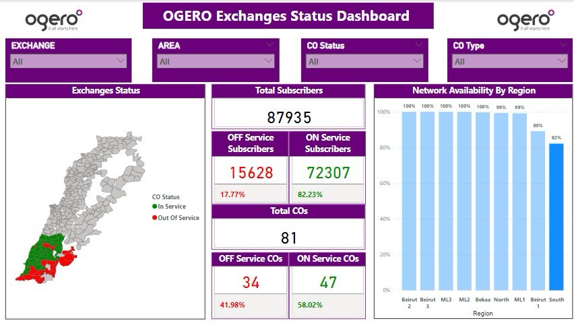Click the 89% label above Beirut 1 bar
The image size is (574, 323).
tap(538, 125)
